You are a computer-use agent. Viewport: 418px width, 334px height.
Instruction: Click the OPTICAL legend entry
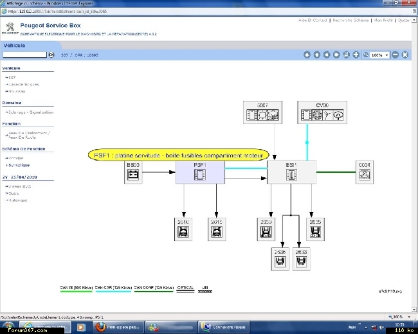point(185,289)
